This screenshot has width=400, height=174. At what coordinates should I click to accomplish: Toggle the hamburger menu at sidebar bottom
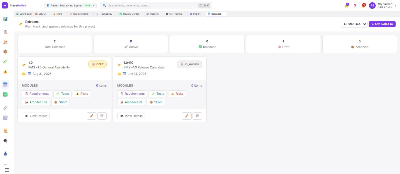(7, 170)
